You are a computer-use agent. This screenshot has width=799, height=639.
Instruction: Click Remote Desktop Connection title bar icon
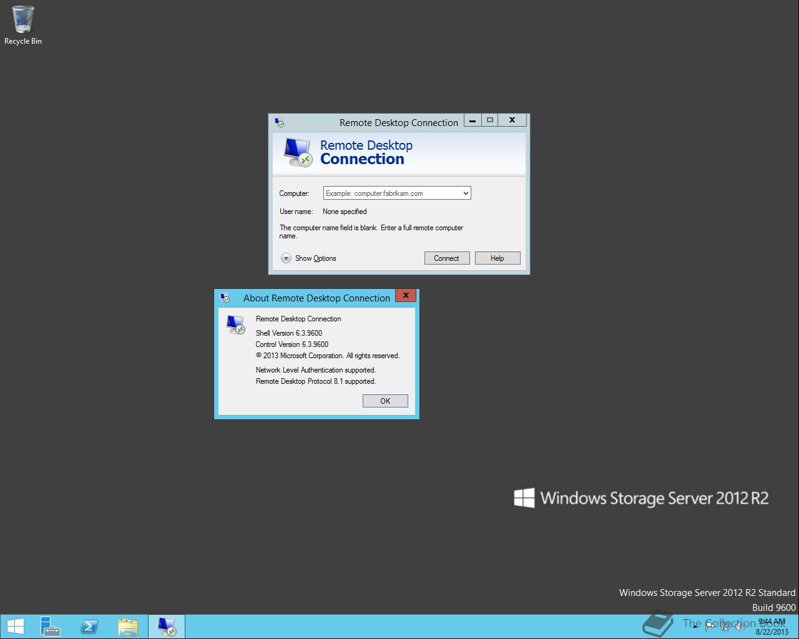(279, 122)
